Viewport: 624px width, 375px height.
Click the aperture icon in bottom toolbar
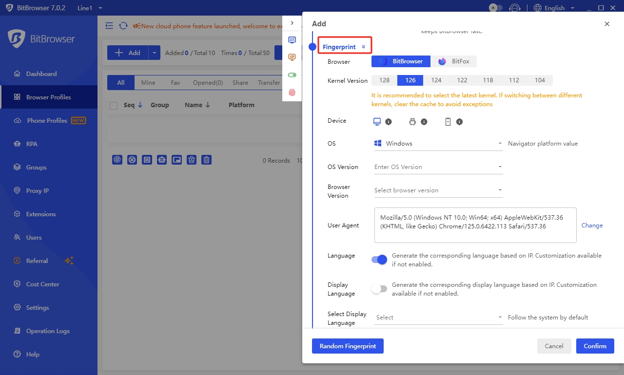coord(117,160)
